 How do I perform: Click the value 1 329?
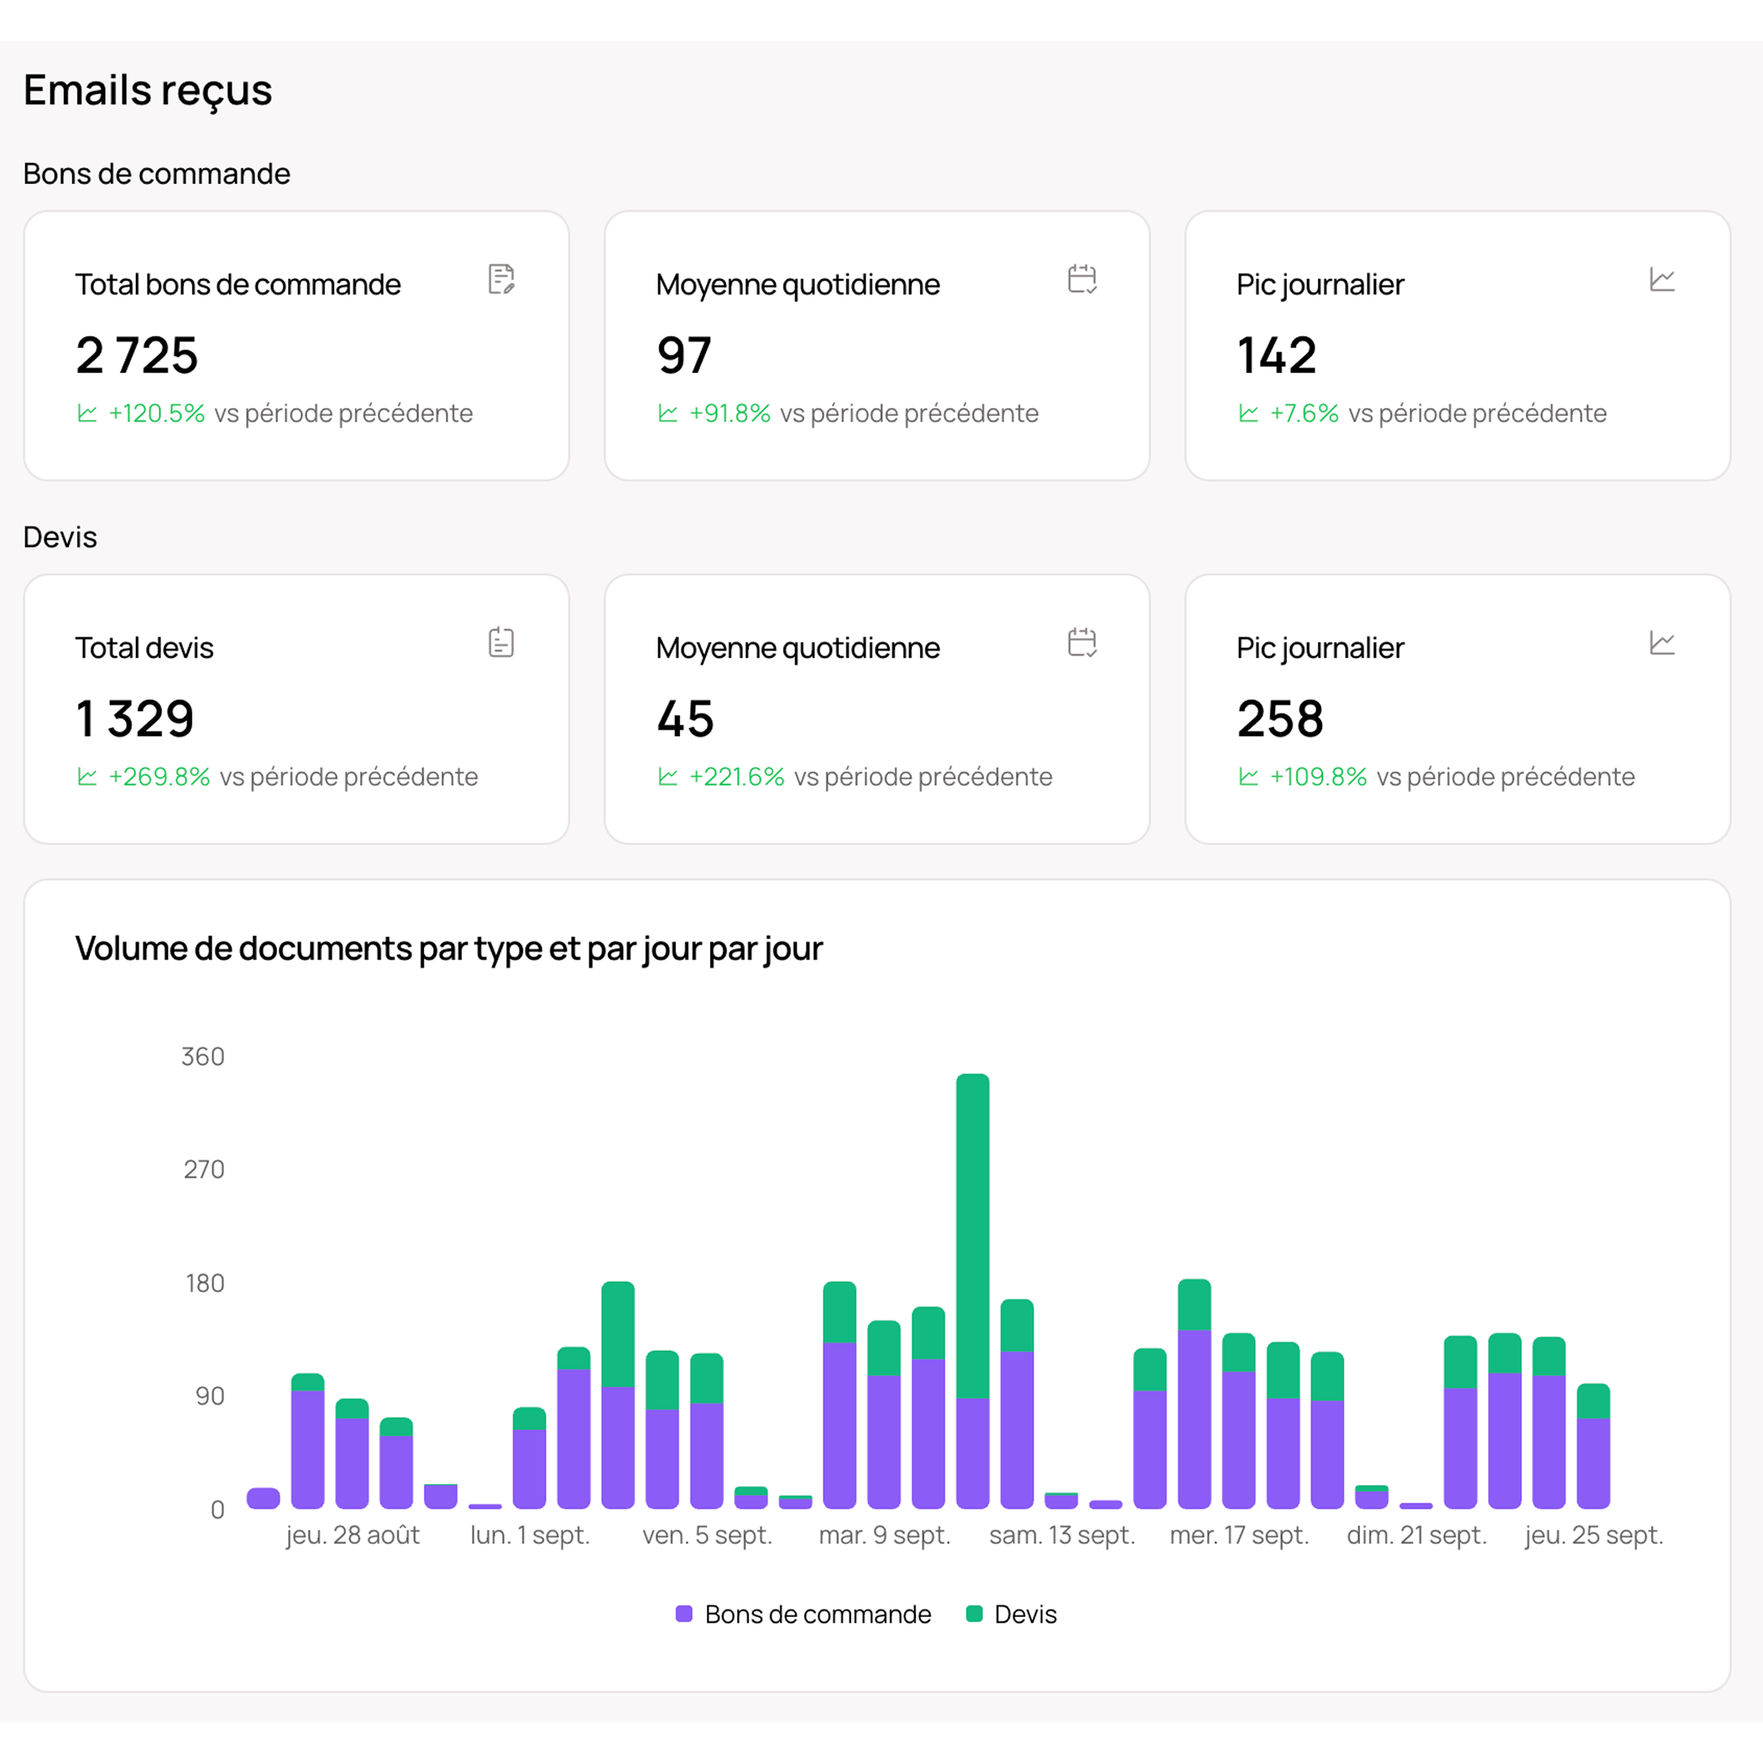click(x=135, y=718)
